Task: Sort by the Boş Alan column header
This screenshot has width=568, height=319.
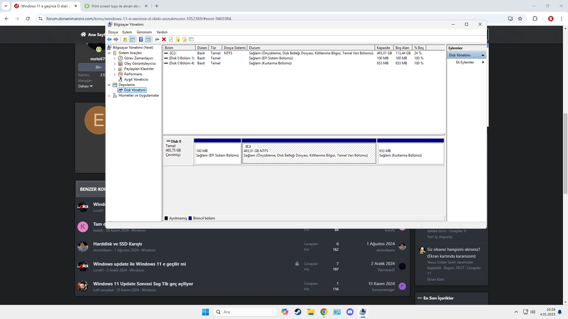Action: (x=403, y=48)
